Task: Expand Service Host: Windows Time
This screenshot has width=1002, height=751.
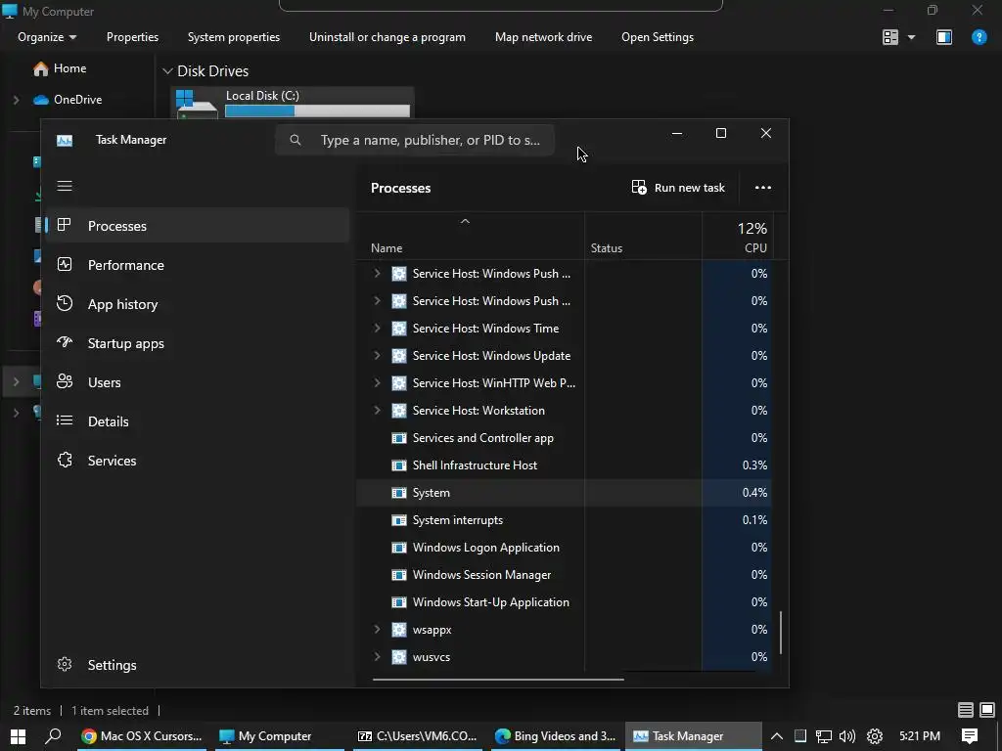Action: (377, 329)
